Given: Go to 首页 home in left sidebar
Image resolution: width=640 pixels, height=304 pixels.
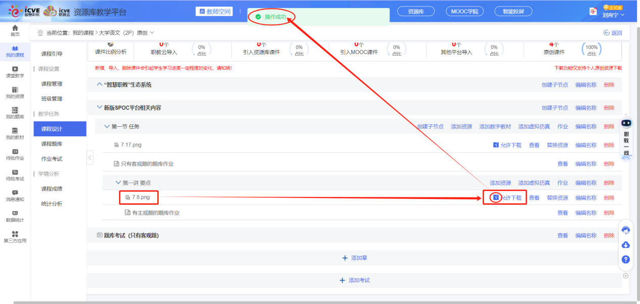Looking at the screenshot, I should [15, 30].
